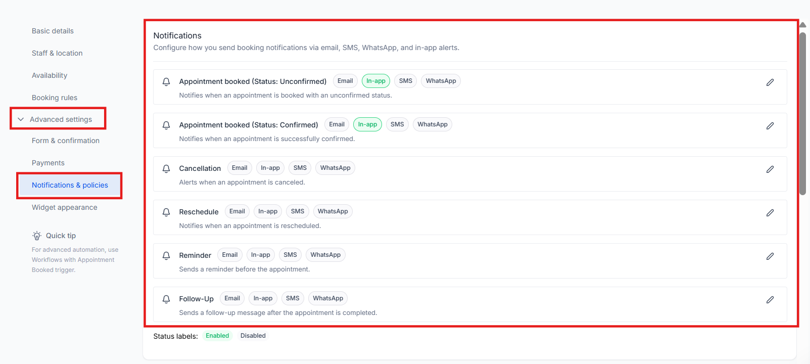
Task: Go to Staff & location settings
Action: (x=57, y=53)
